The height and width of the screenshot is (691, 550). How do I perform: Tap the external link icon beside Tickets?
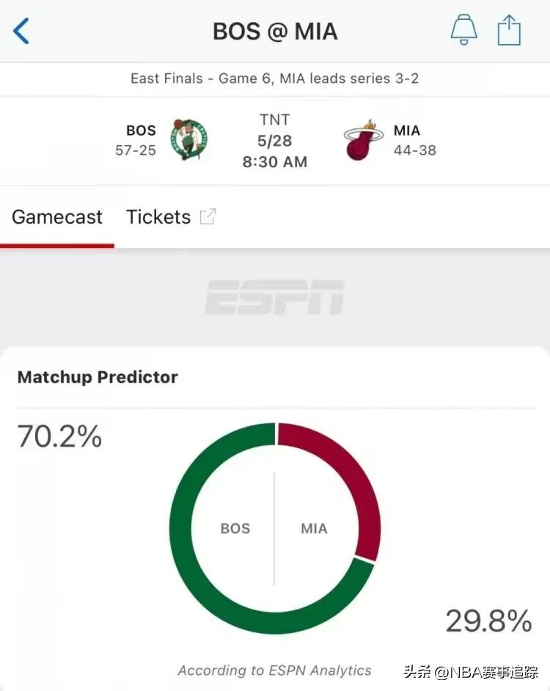tap(208, 216)
